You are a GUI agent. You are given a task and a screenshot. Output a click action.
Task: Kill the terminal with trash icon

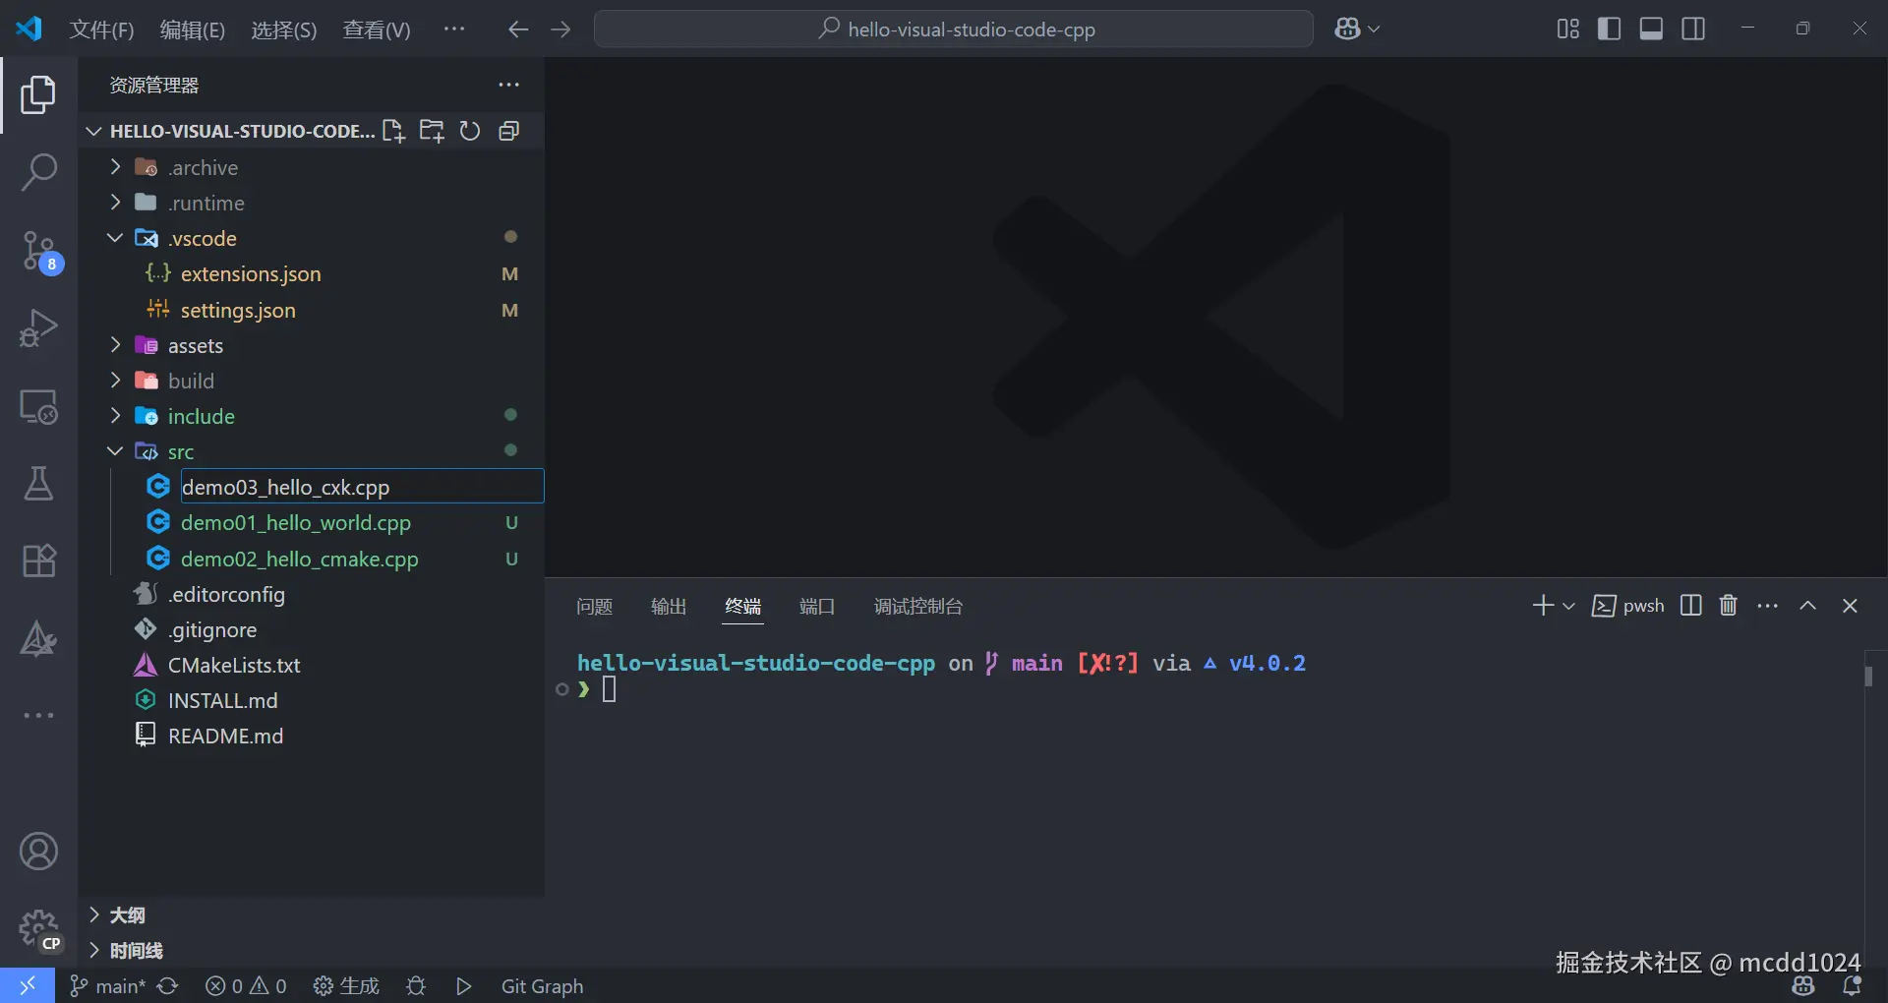click(1729, 606)
